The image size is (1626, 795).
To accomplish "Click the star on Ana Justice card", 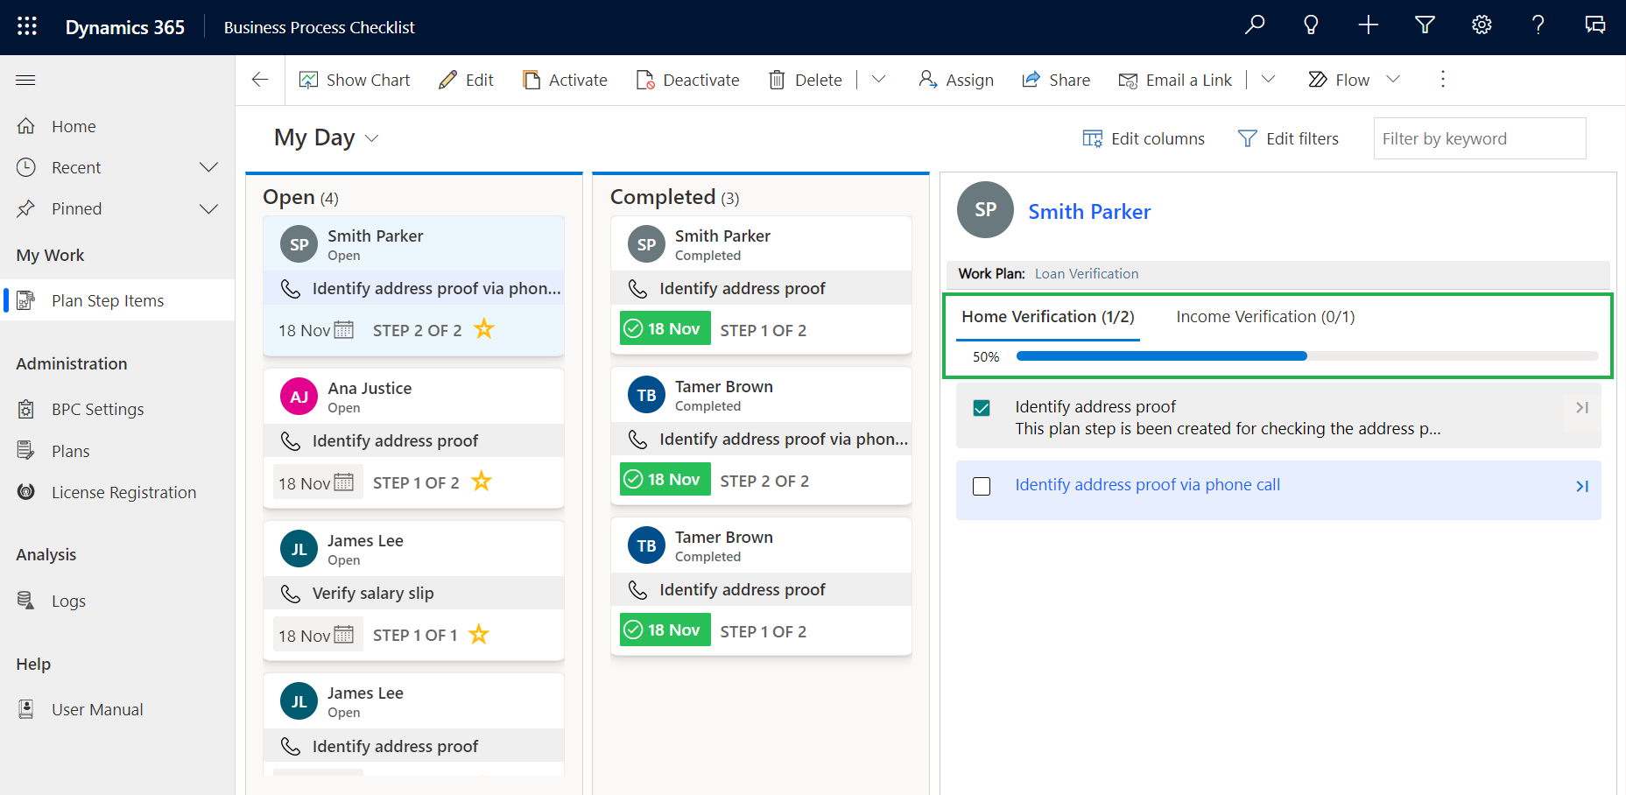I will pos(482,482).
